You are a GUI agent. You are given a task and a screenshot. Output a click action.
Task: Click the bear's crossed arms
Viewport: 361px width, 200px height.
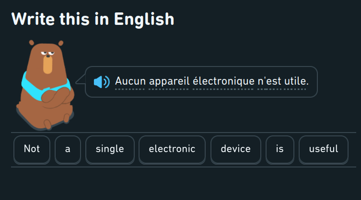55,96
